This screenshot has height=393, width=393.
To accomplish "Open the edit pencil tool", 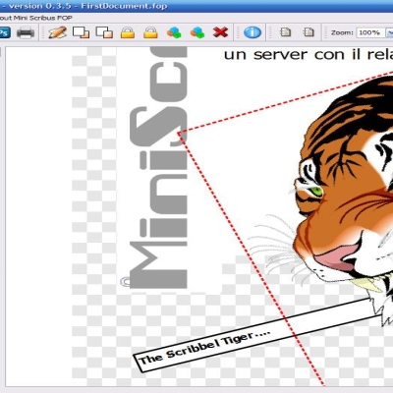I will tap(57, 32).
